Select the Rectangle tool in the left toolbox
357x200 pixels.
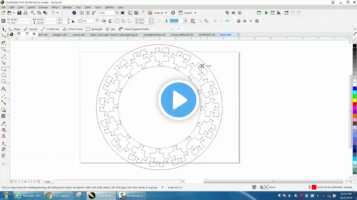pos(4,69)
